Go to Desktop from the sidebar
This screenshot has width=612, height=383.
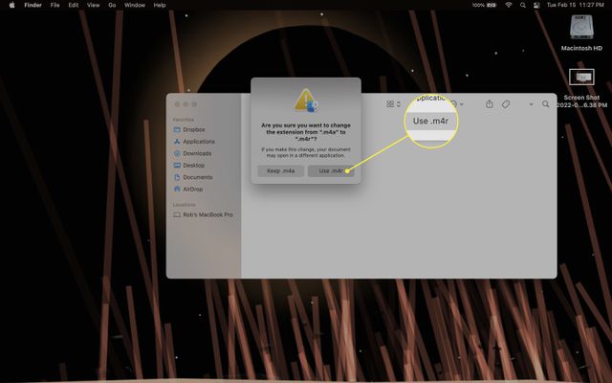click(194, 165)
